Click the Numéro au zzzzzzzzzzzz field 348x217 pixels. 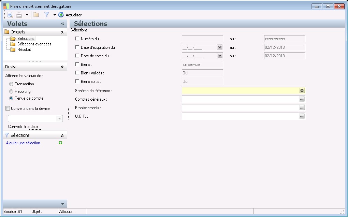[x=285, y=39]
